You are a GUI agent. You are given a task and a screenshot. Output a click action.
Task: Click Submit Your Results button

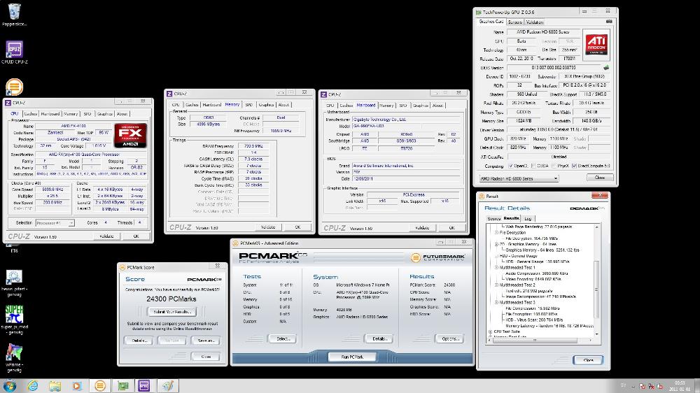point(172,312)
